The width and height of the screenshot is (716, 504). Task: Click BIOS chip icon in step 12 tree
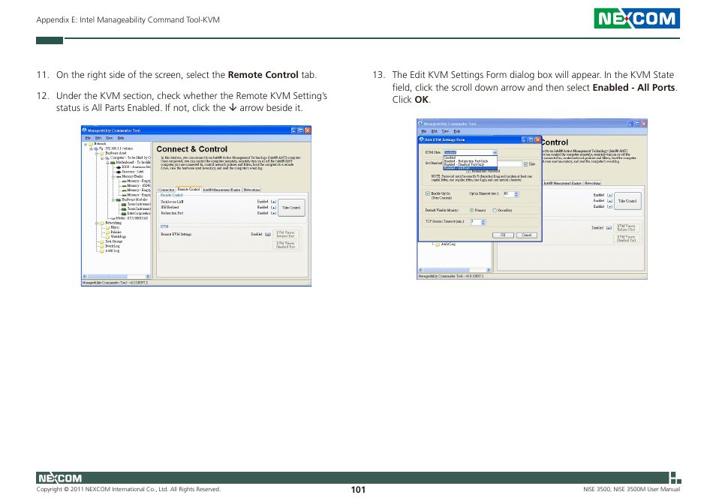tap(119, 167)
